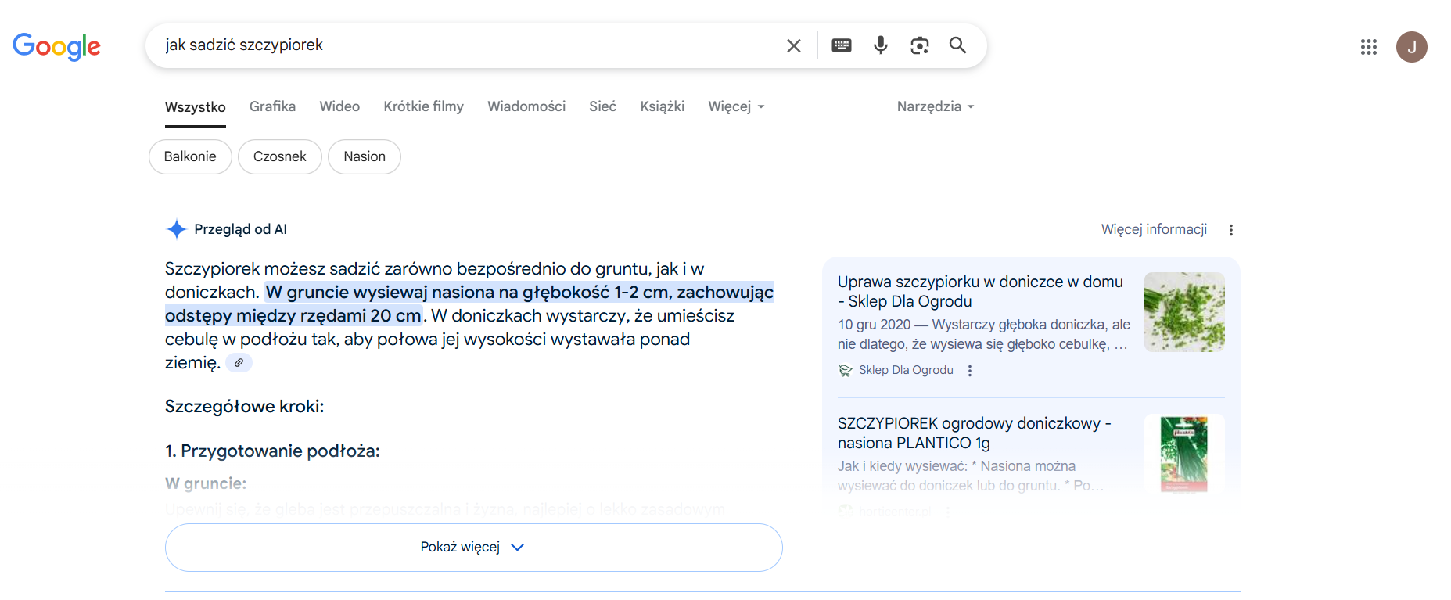Viewport: 1451px width, 600px height.
Task: Expand AI overview with Pokaż więcej
Action: 473,547
